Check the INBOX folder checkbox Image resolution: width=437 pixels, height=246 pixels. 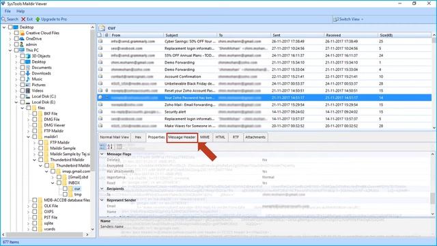59,183
